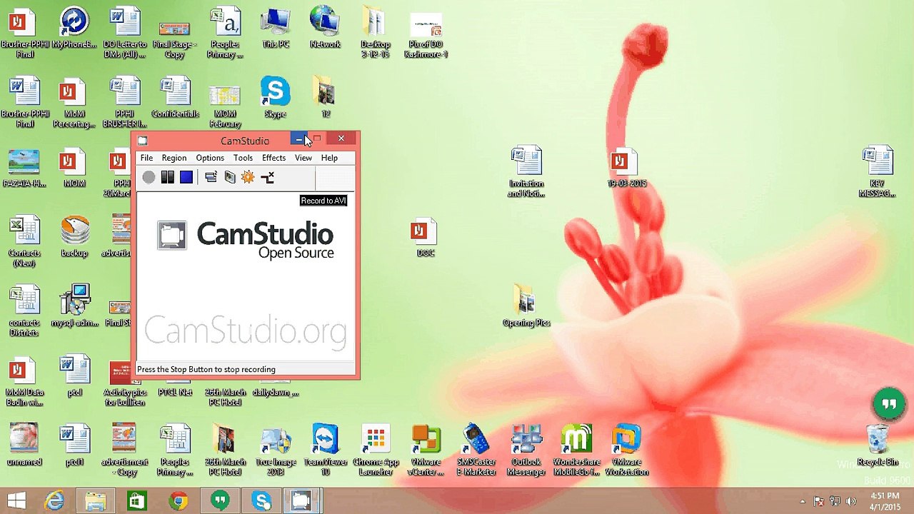Screen dimensions: 914x514
Task: Select the mysql-admin desktop icon
Action: pos(74,306)
